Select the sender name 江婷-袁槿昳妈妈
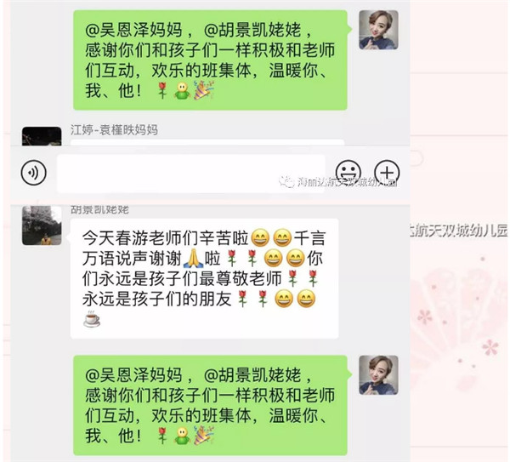This screenshot has height=462, width=510. tap(114, 130)
